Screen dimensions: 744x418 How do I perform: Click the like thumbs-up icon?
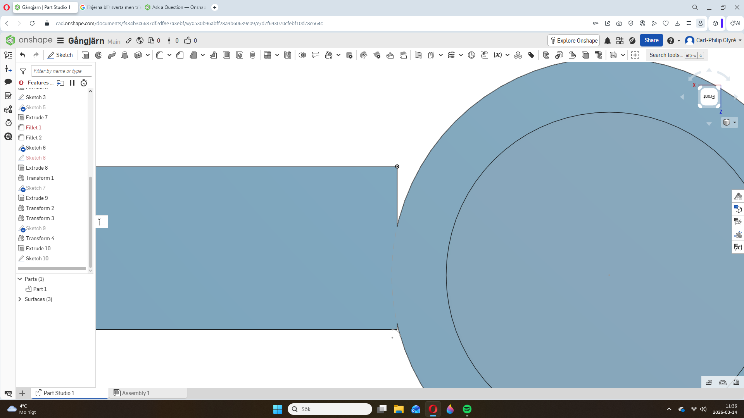pos(188,41)
